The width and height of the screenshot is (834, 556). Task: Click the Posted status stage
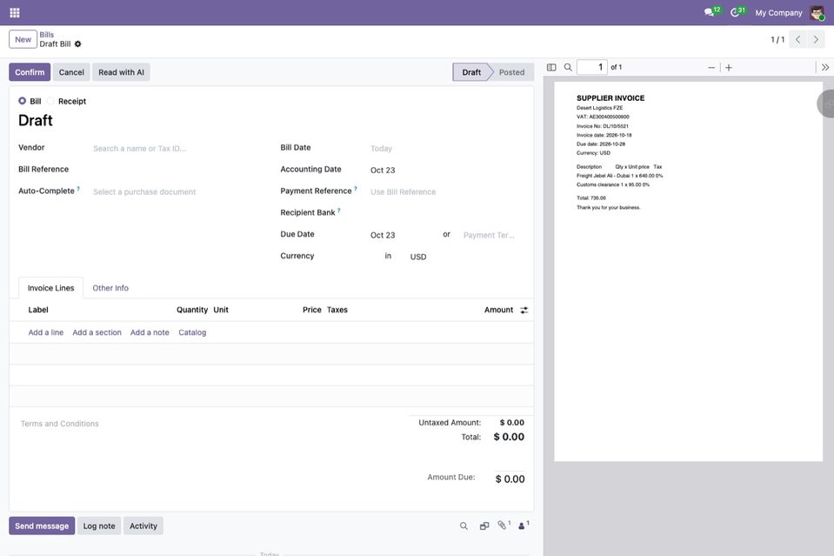click(511, 72)
